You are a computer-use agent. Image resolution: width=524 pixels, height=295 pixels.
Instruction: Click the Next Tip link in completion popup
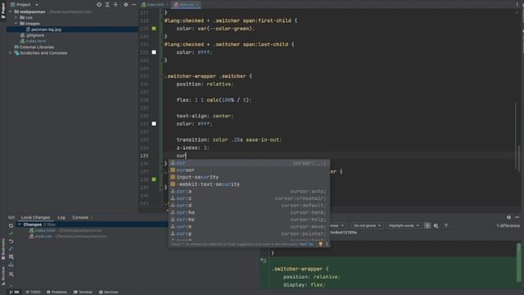coord(306,244)
